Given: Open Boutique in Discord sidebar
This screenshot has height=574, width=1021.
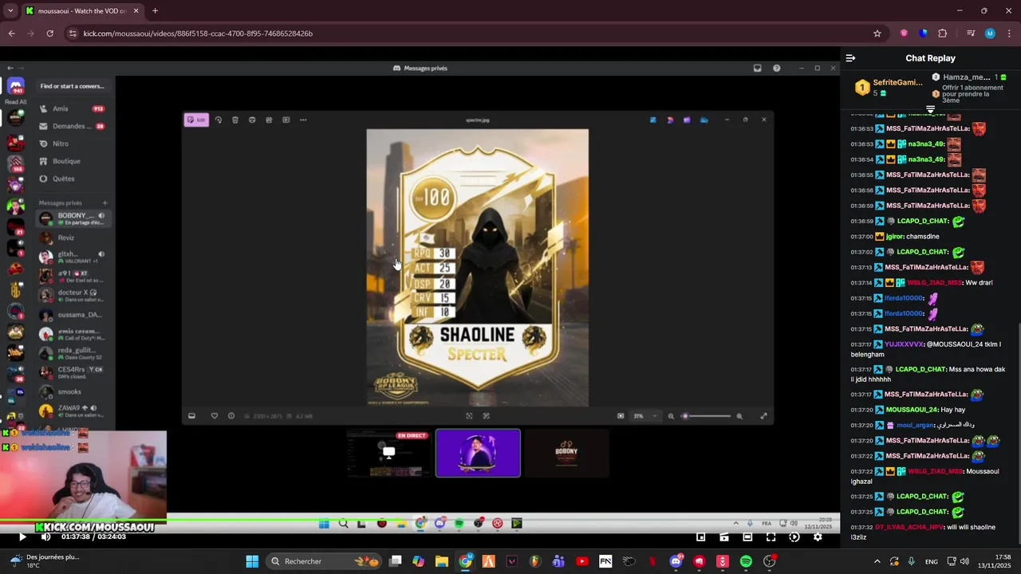Looking at the screenshot, I should coord(73,161).
